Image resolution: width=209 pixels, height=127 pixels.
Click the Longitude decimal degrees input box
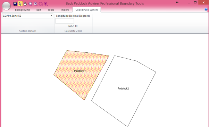(x=65, y=21)
